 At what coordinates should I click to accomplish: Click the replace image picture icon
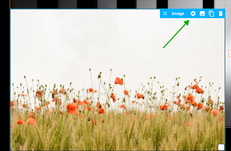(x=202, y=14)
